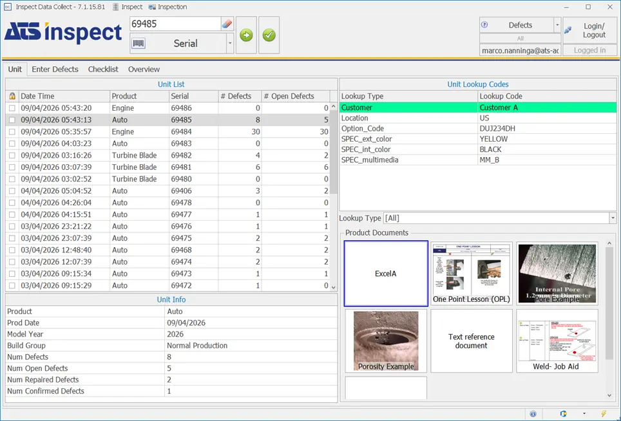621x421 pixels.
Task: Click Product Documents scrollbar down arrow
Action: point(609,395)
